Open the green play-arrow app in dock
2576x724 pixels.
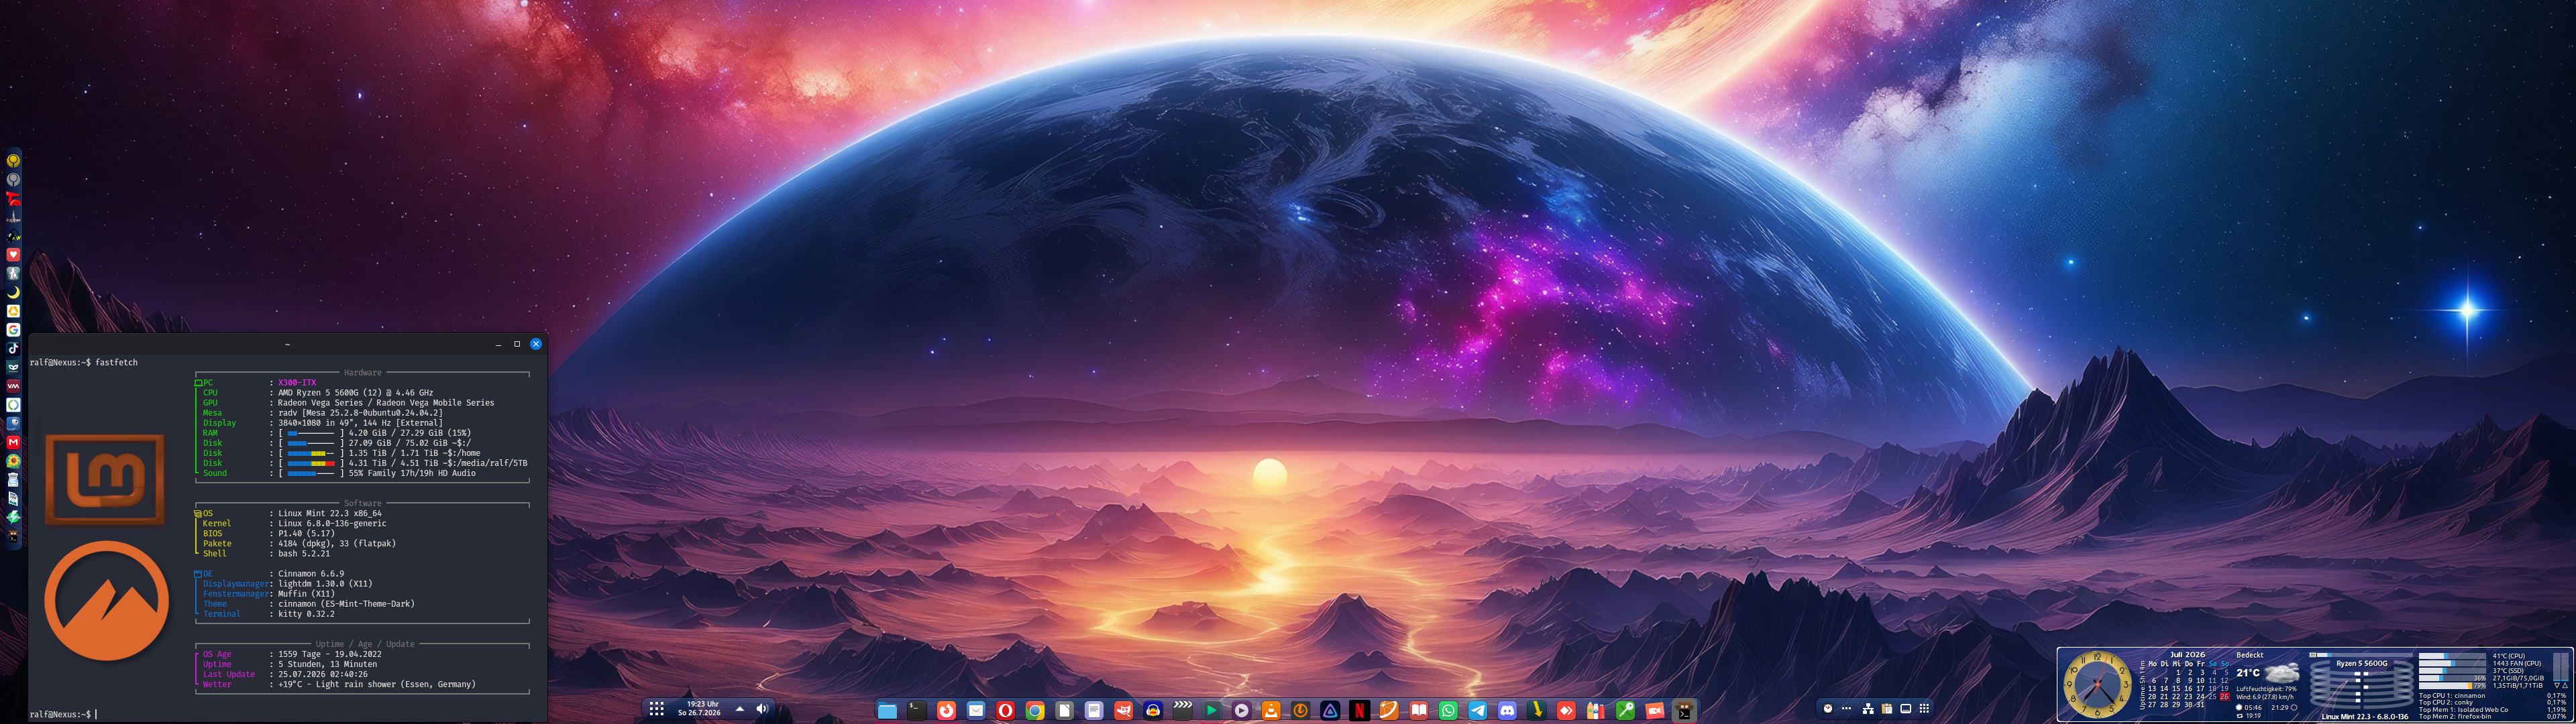[1212, 710]
